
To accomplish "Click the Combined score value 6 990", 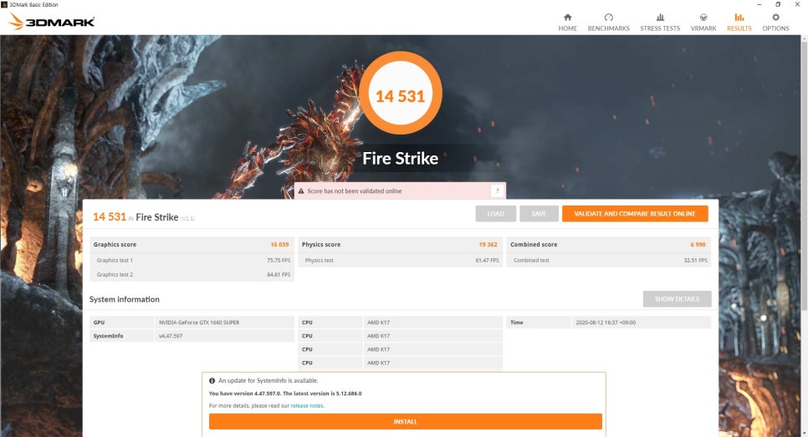I will tap(698, 245).
